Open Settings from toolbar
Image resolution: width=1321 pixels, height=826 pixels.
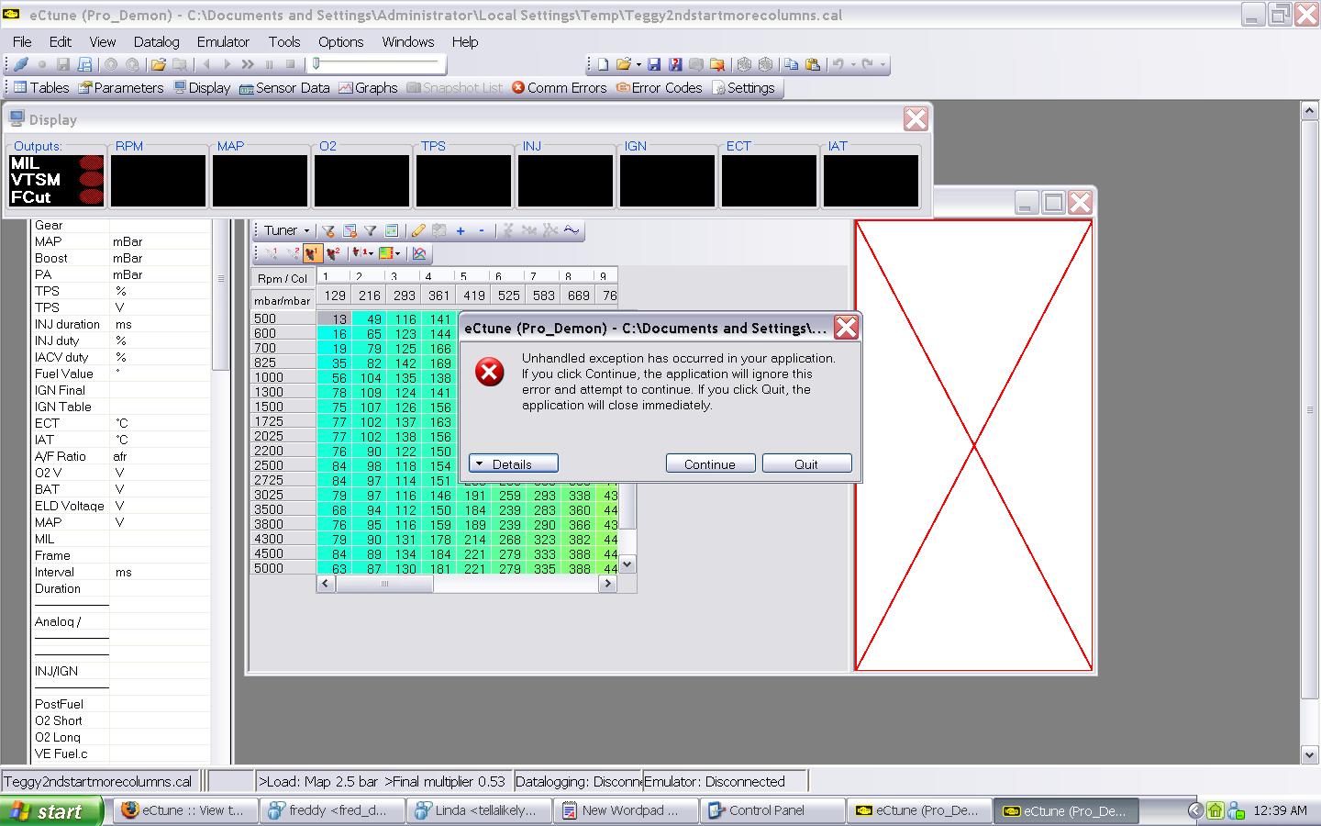coord(744,88)
